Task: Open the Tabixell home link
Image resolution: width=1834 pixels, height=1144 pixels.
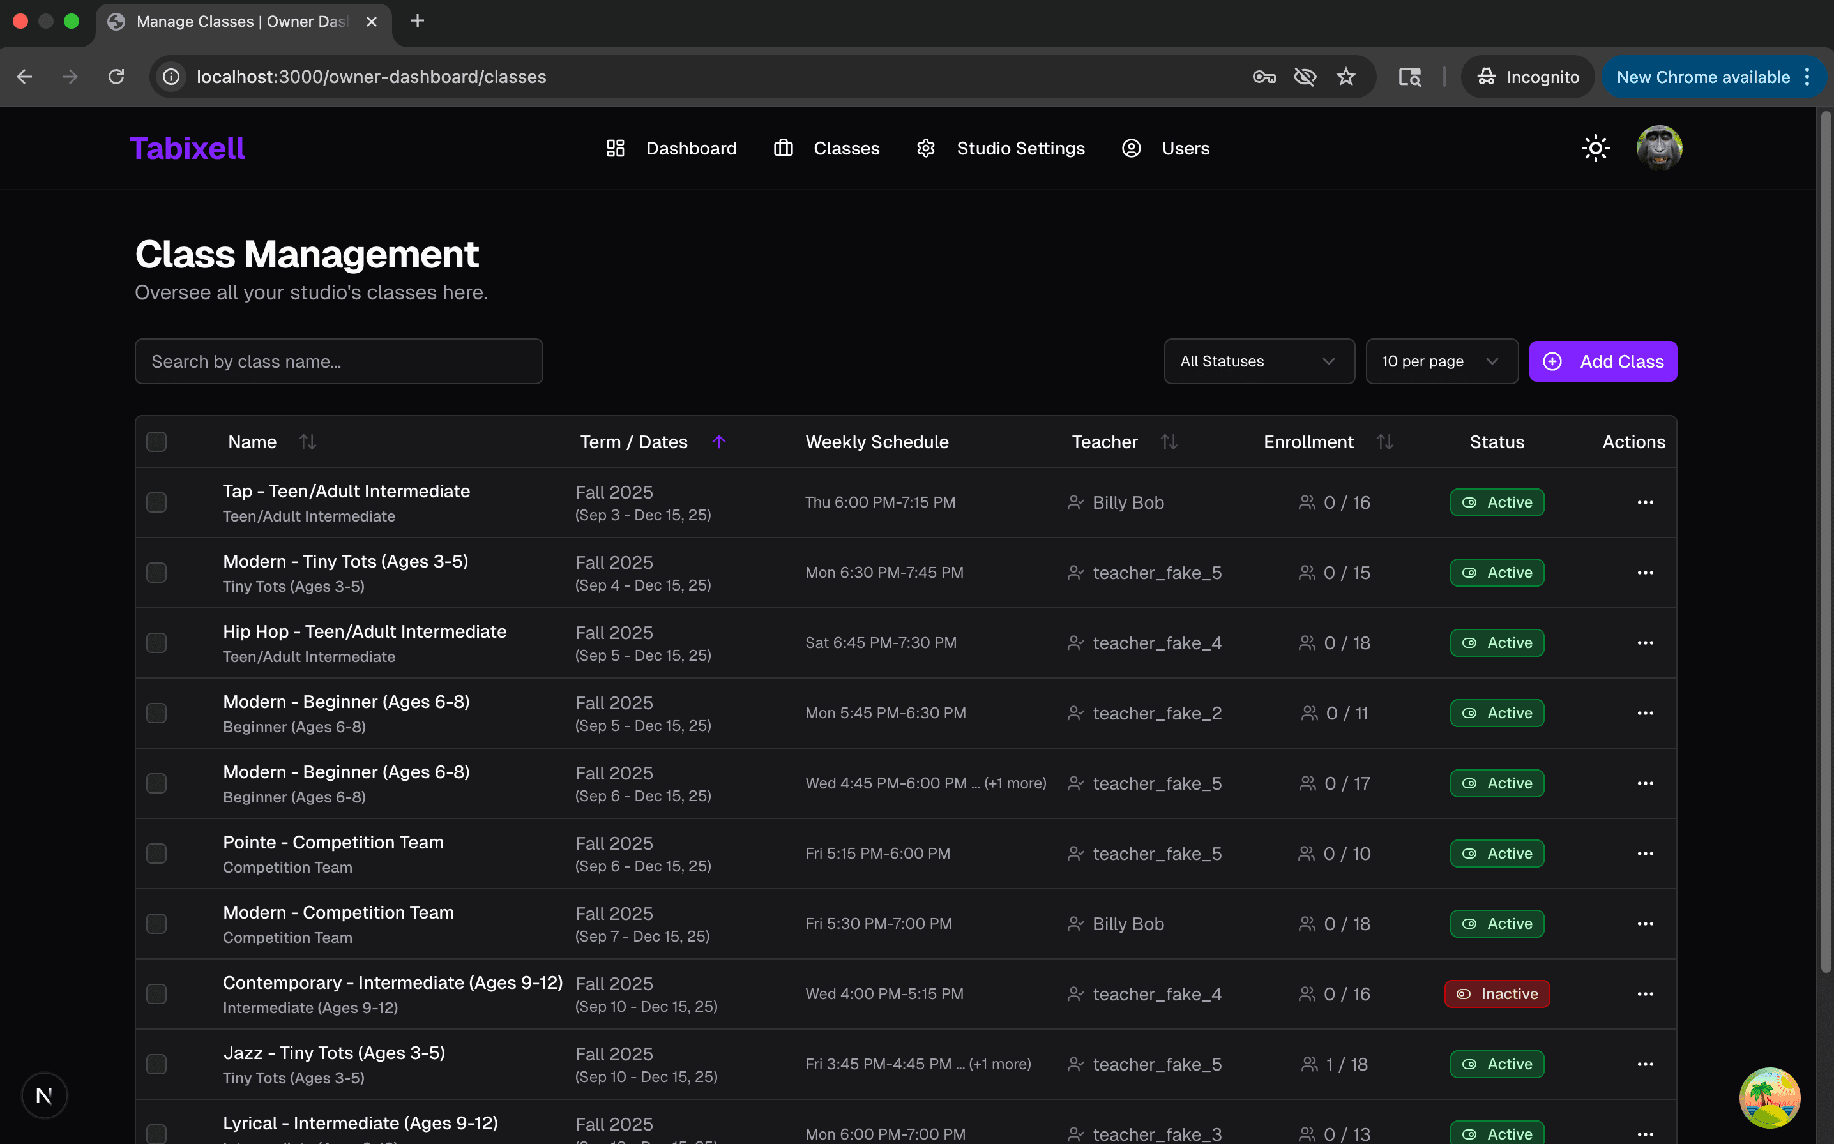Action: pyautogui.click(x=187, y=147)
